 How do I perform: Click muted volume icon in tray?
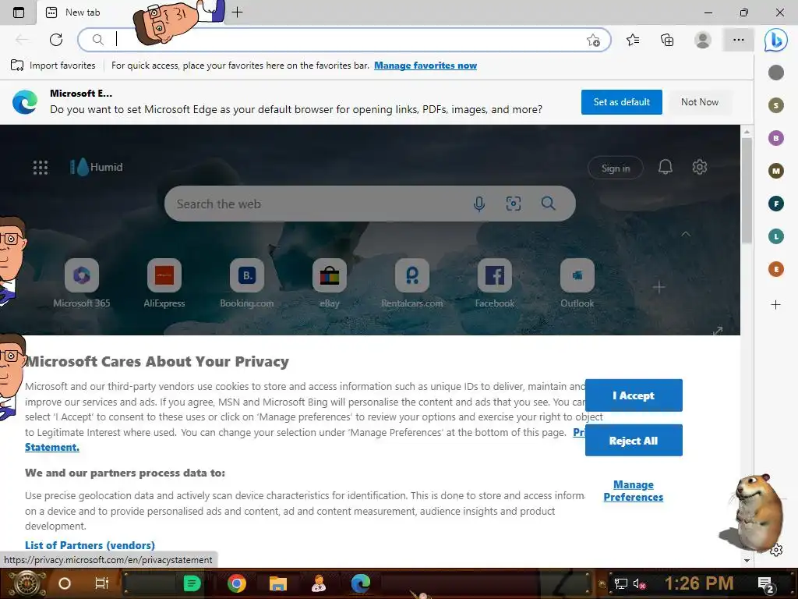pyautogui.click(x=640, y=583)
